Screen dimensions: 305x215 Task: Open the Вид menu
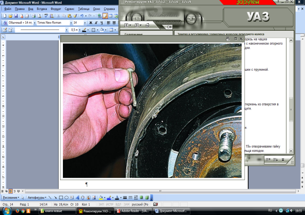[31, 9]
